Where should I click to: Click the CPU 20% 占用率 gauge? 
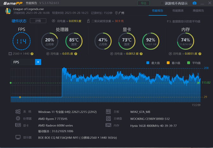[50, 41]
